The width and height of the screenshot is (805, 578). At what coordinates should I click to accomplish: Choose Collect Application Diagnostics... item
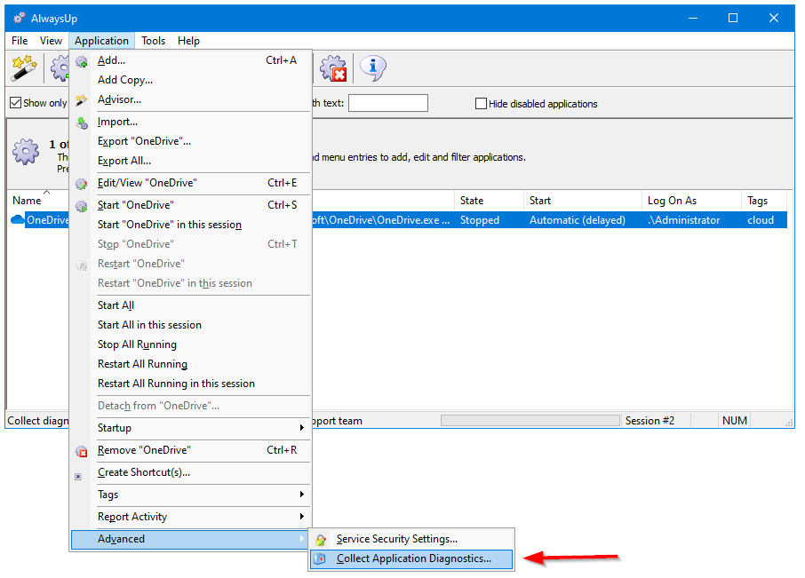coord(411,559)
